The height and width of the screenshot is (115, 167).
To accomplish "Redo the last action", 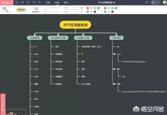I will click(40, 2).
